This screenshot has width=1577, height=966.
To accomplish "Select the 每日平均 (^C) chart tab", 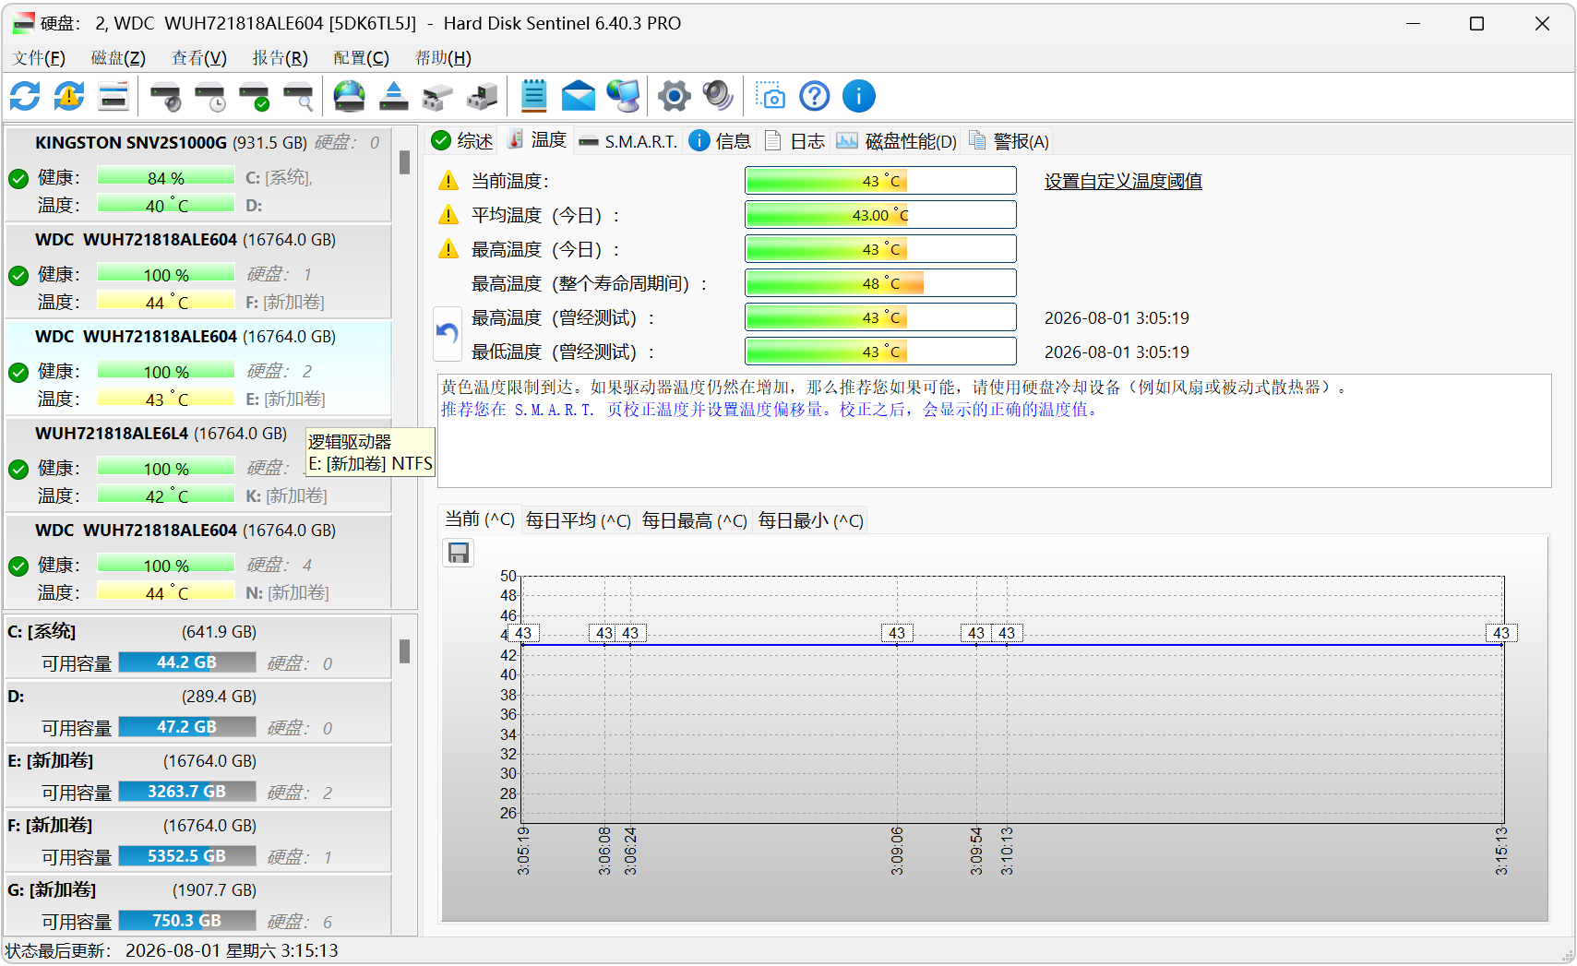I will 578,521.
